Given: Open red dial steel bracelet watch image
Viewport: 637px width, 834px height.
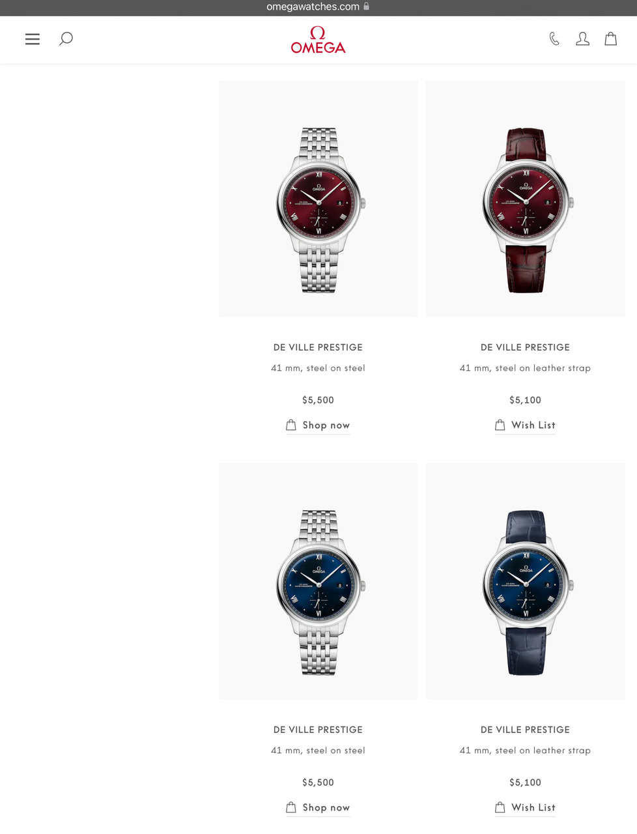Looking at the screenshot, I should click(318, 199).
